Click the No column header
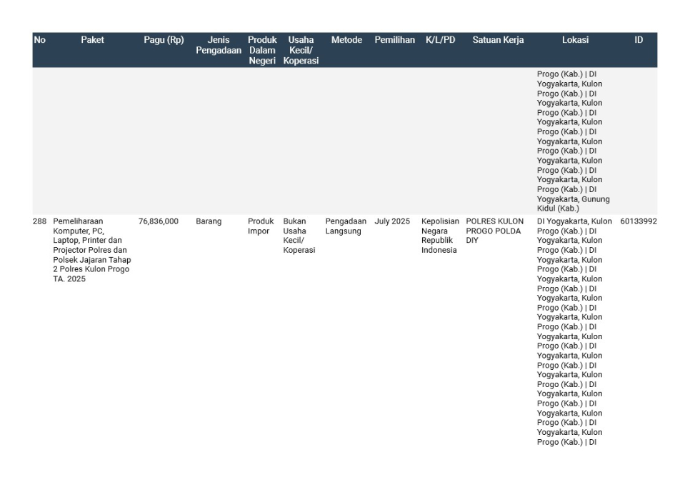 point(39,41)
